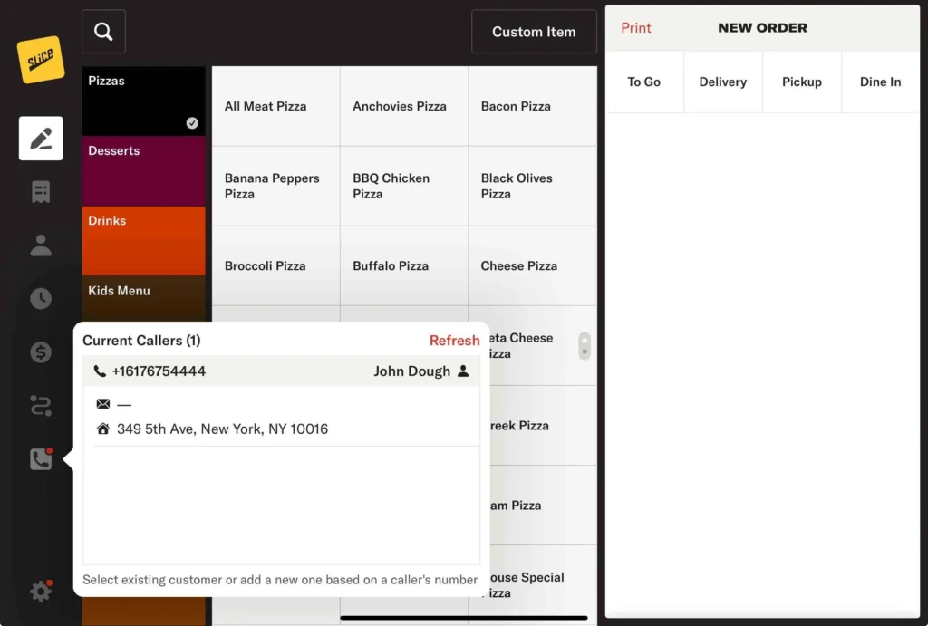The height and width of the screenshot is (626, 928).
Task: Open the clock history sidebar icon
Action: click(41, 298)
